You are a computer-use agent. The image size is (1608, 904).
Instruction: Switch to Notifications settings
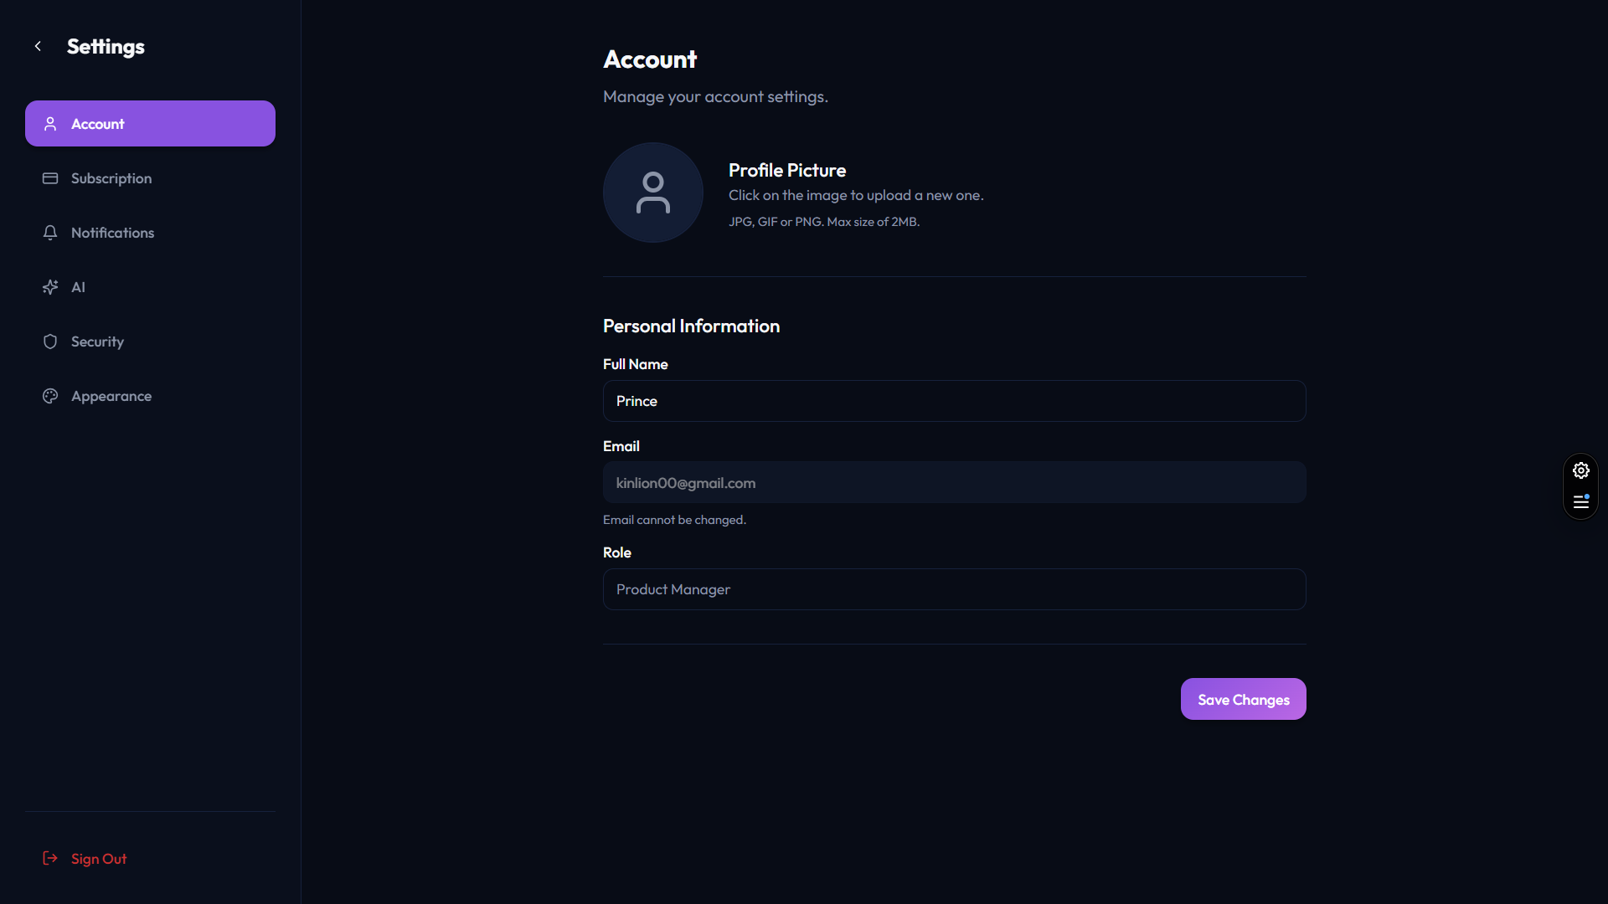click(112, 233)
